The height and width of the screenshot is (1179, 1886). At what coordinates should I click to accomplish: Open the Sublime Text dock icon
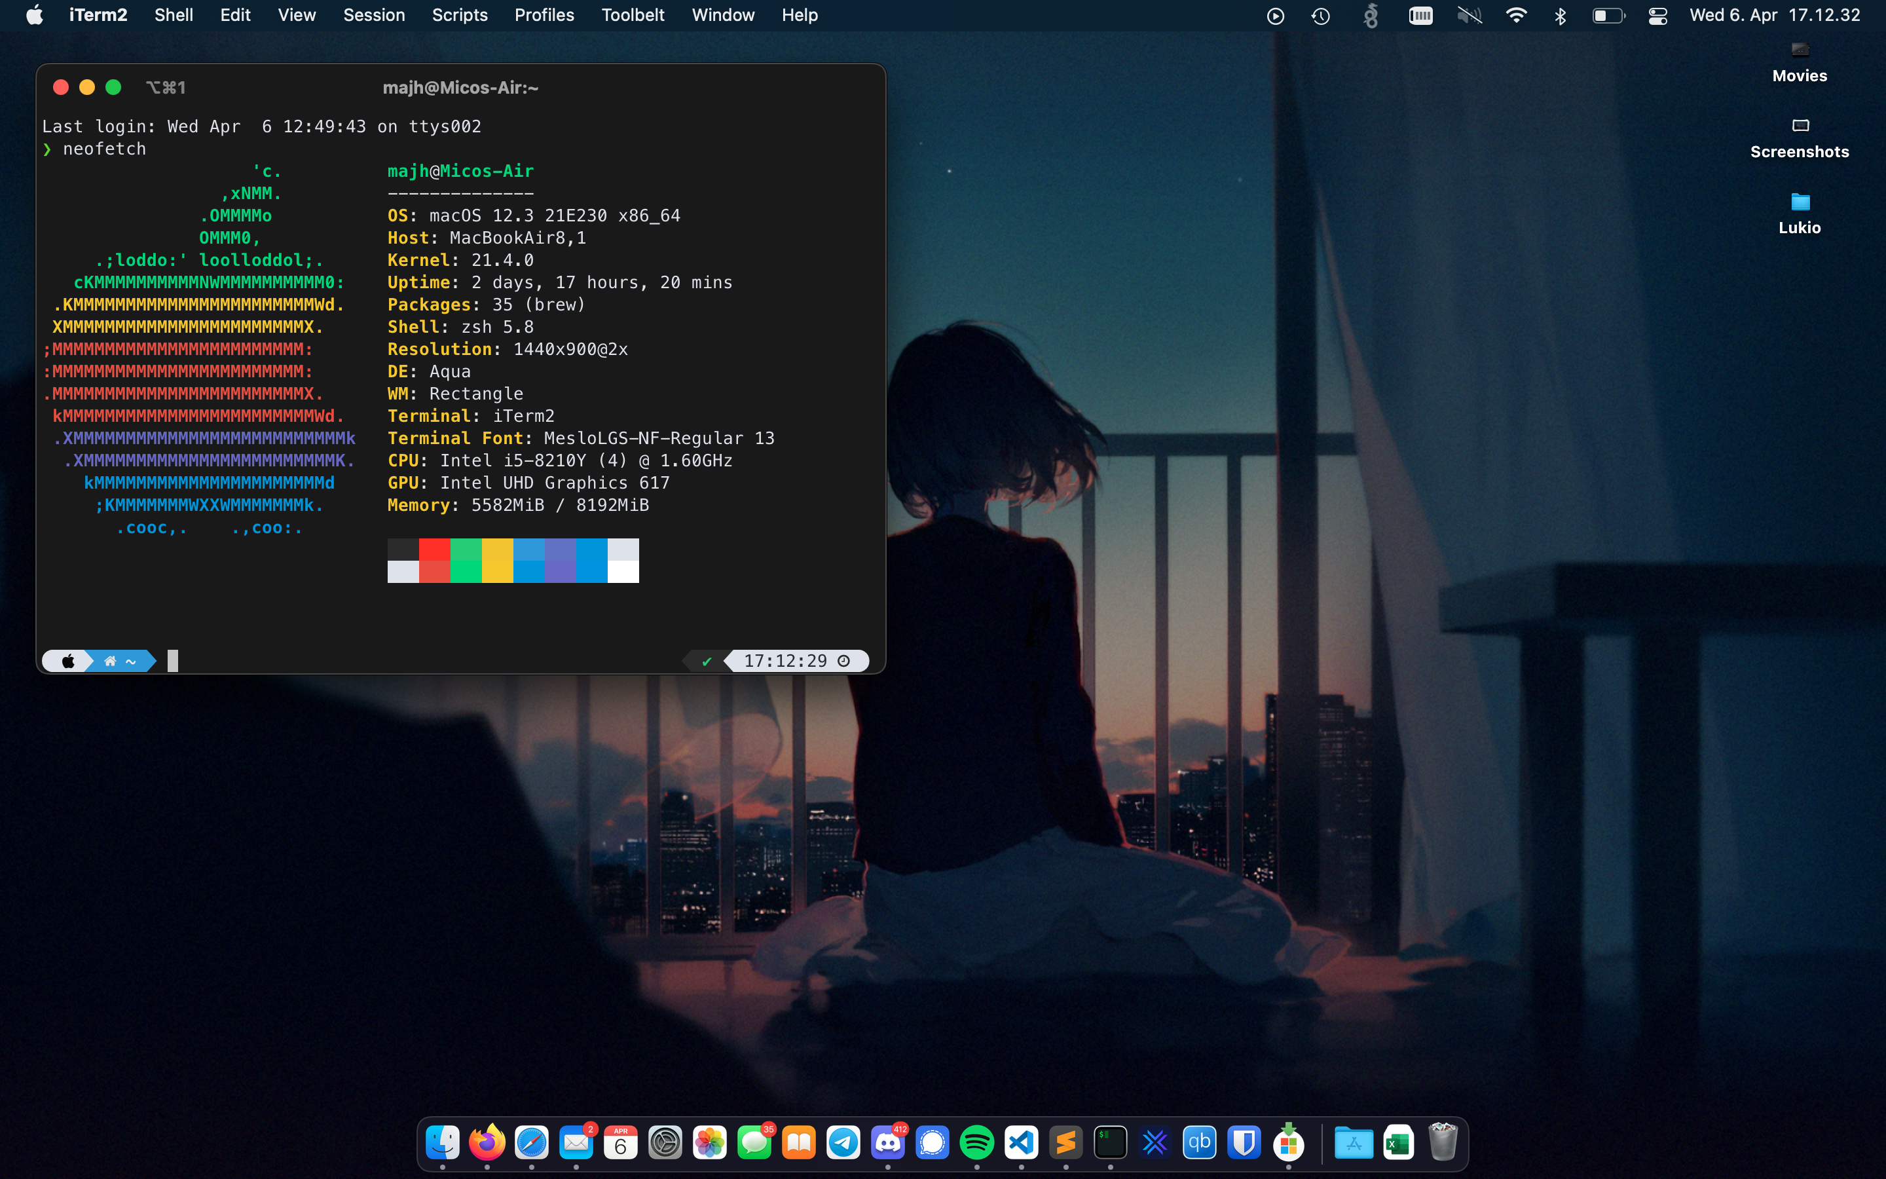coord(1065,1143)
